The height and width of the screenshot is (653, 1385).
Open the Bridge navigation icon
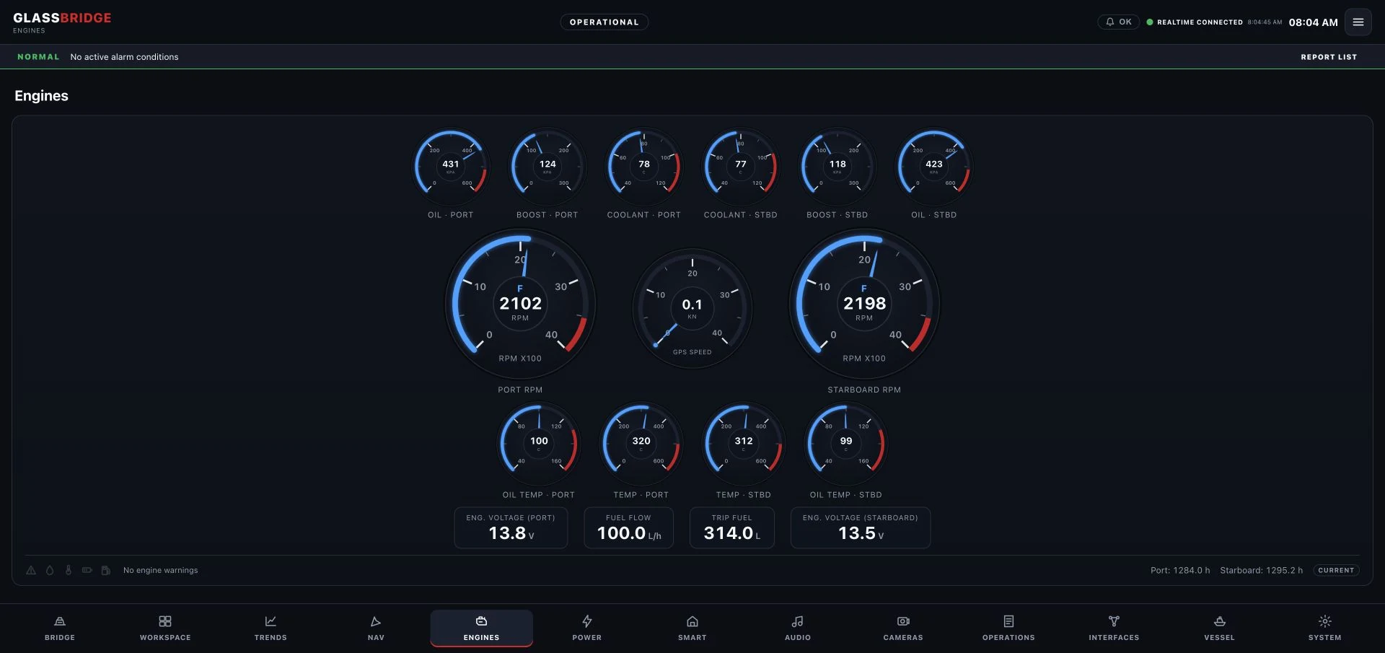point(60,621)
